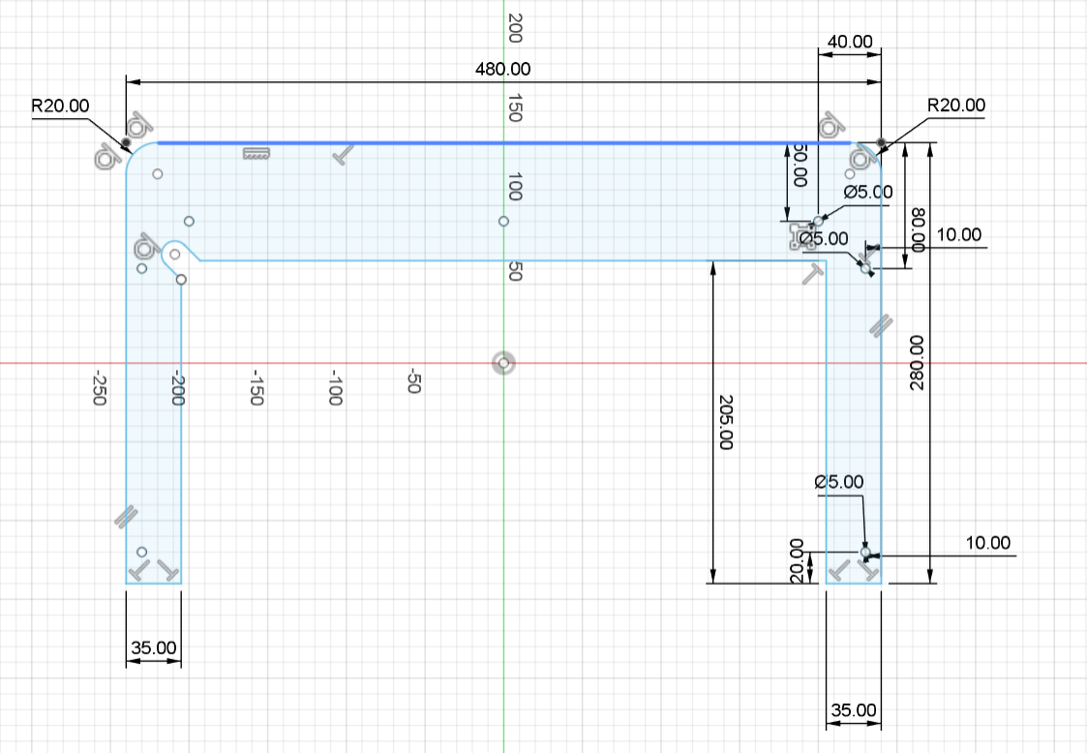This screenshot has height=753, width=1087.
Task: Click the 35.00 dimension under the right leg
Action: click(853, 711)
